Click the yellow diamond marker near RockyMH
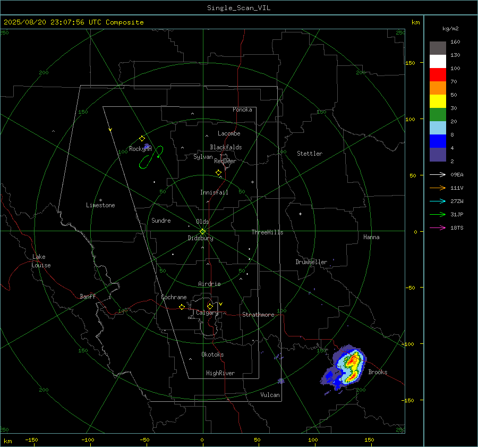Viewport: 478px width, 447px height. click(142, 139)
